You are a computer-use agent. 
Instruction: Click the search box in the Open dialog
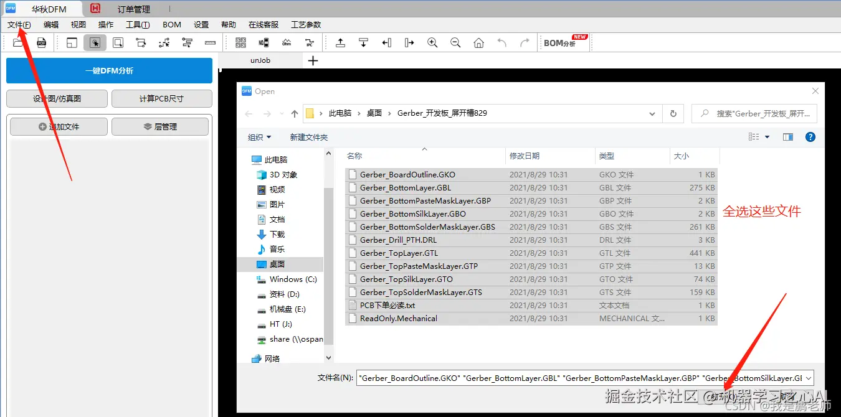click(x=754, y=114)
